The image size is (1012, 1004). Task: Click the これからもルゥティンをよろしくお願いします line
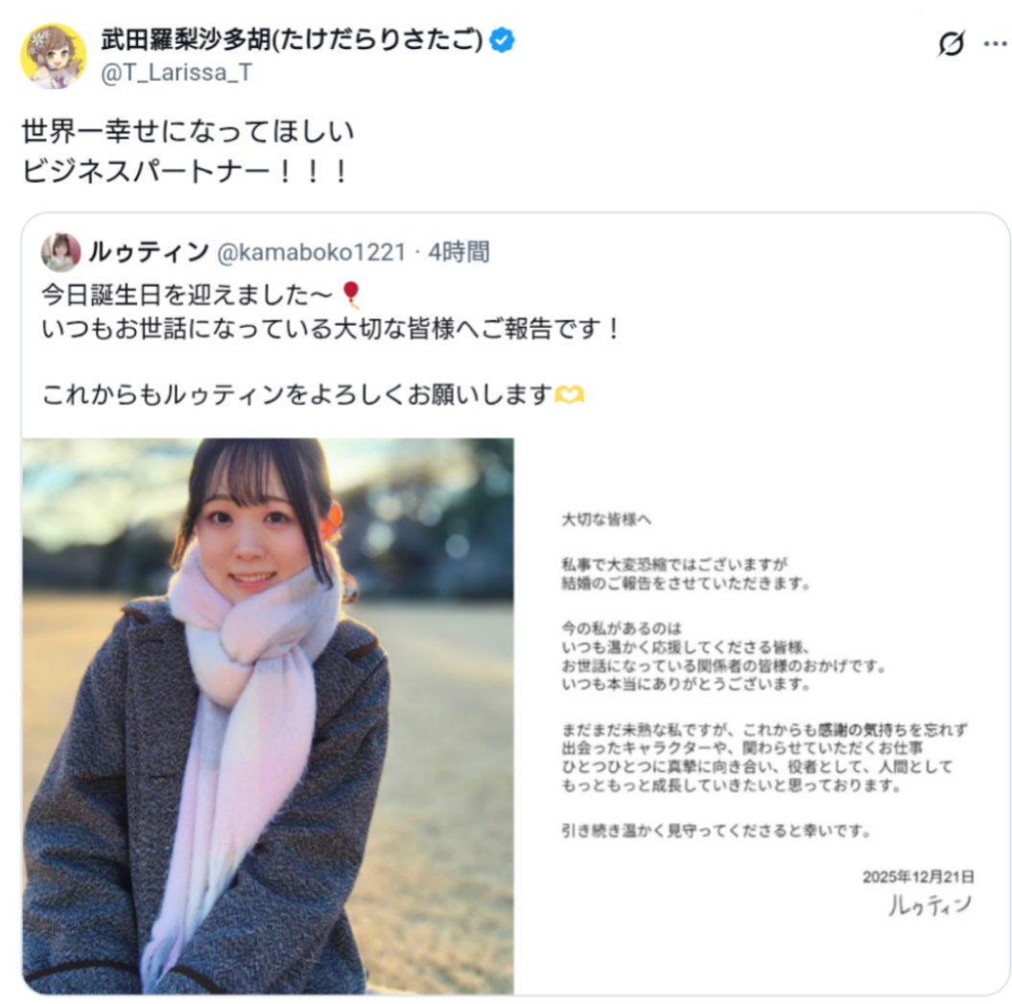[x=313, y=394]
